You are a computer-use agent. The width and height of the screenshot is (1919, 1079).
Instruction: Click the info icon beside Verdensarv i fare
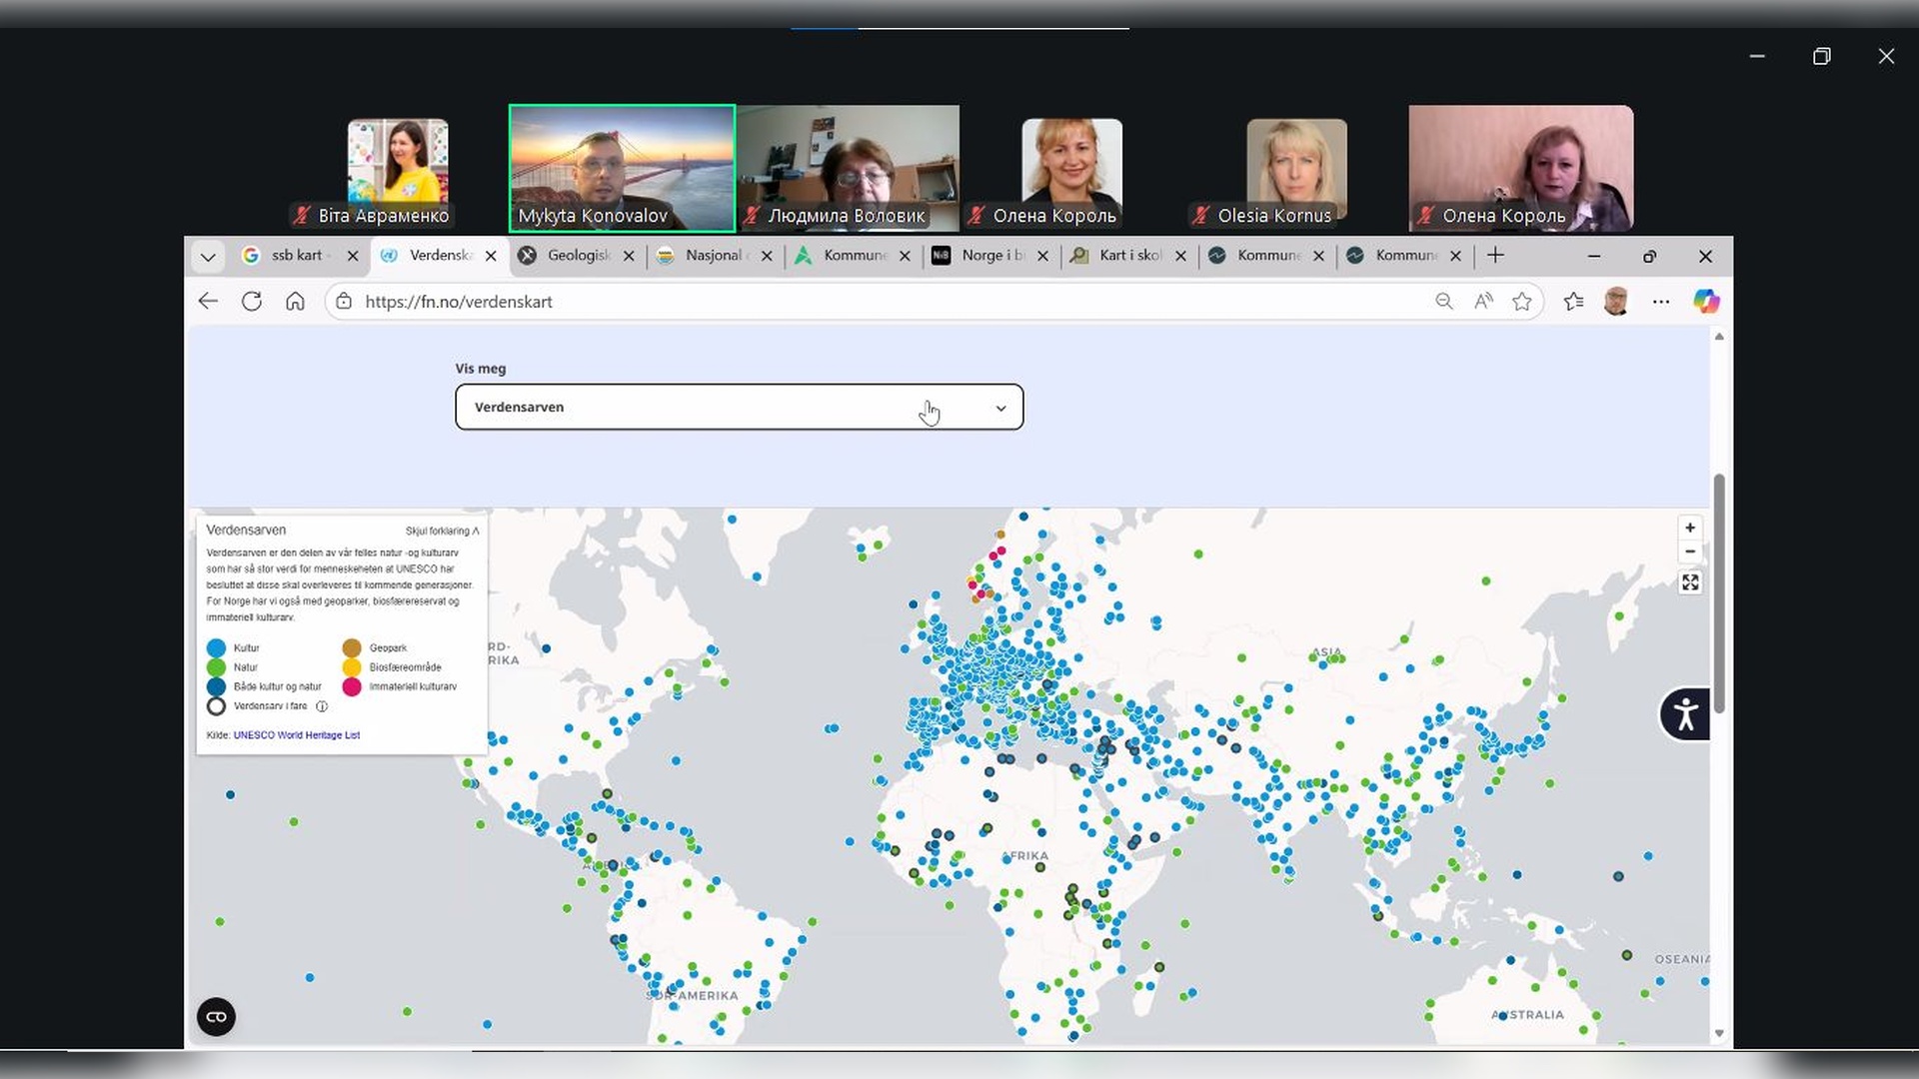322,706
